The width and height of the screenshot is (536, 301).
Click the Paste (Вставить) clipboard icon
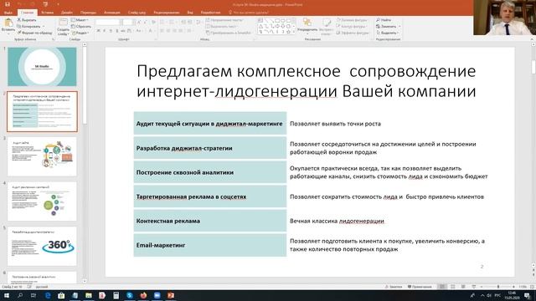pyautogui.click(x=8, y=23)
